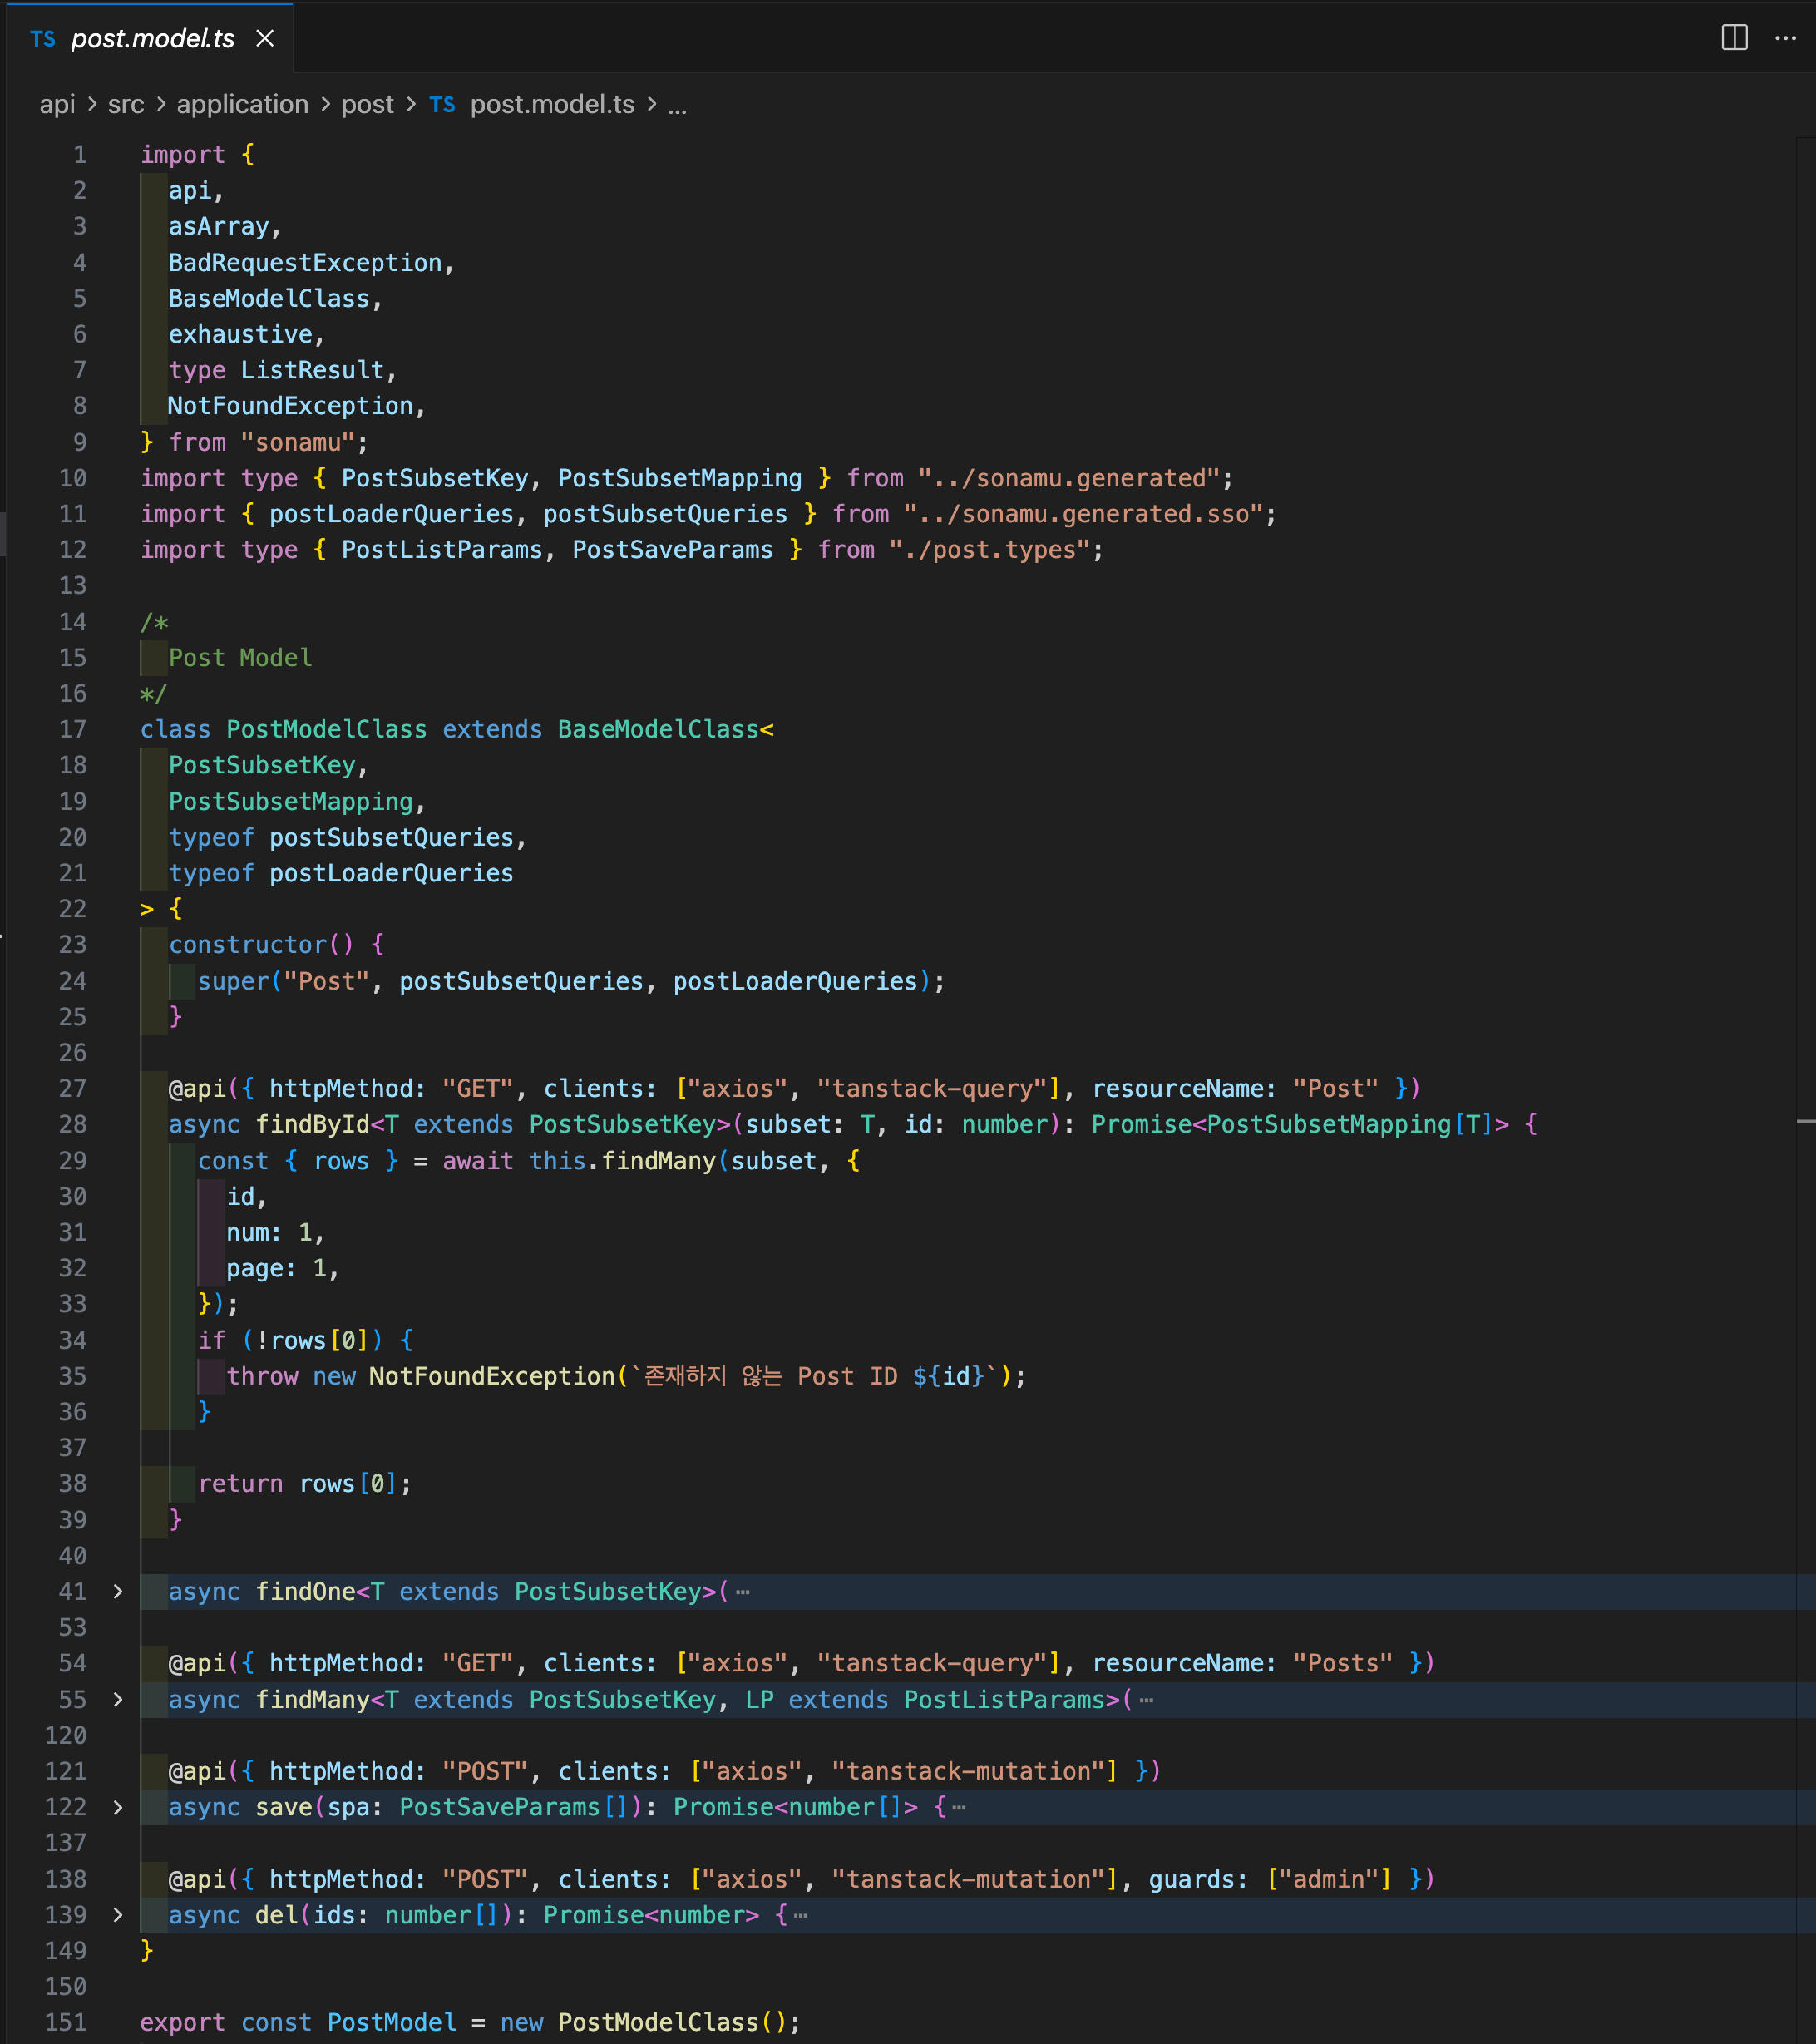Click post.model.ts in the breadcrumb path

coord(552,105)
